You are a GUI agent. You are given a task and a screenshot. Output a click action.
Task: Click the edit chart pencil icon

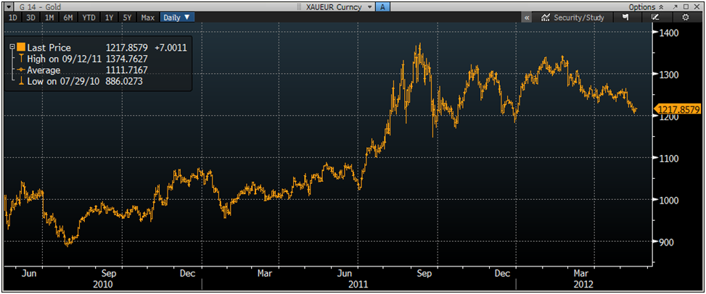pyautogui.click(x=655, y=17)
